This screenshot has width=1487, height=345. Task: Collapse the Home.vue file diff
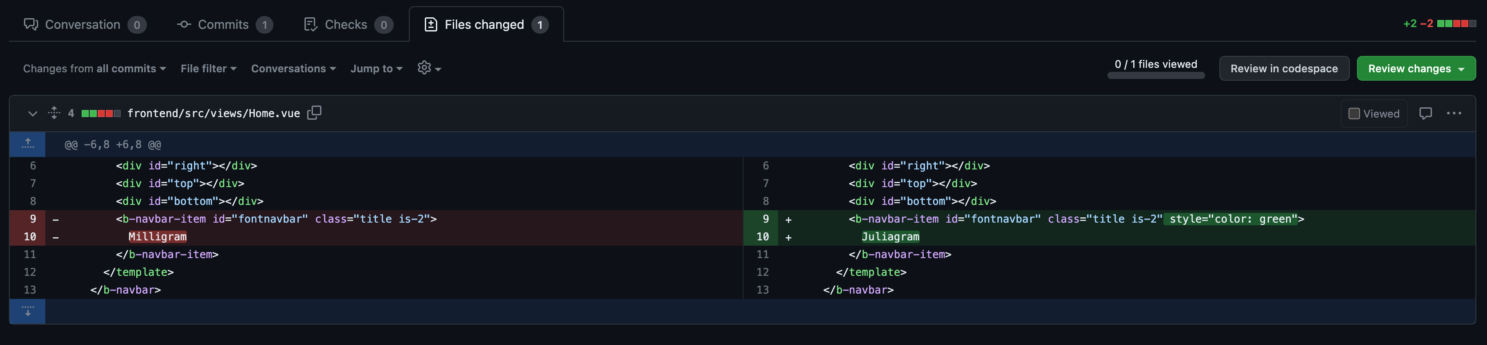[32, 114]
